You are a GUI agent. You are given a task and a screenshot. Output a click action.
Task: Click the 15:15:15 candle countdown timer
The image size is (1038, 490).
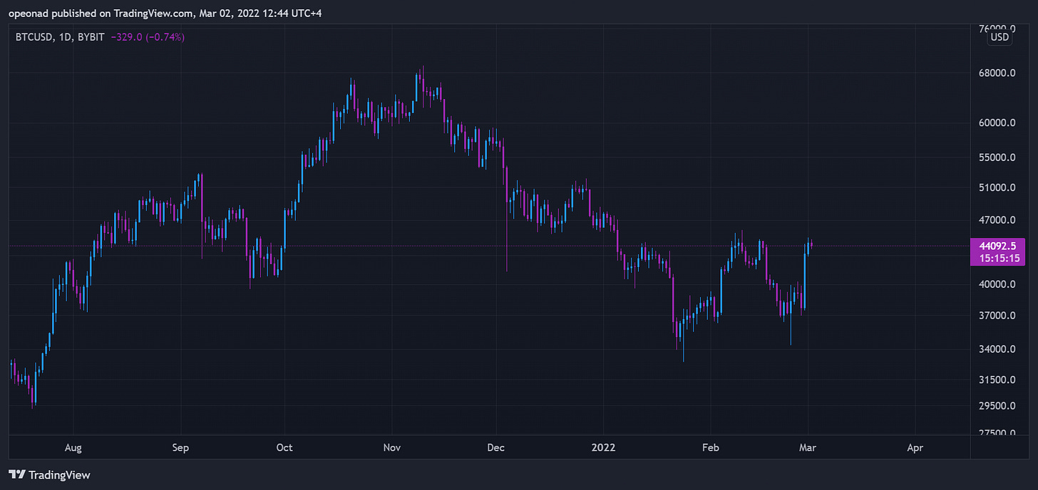(998, 258)
